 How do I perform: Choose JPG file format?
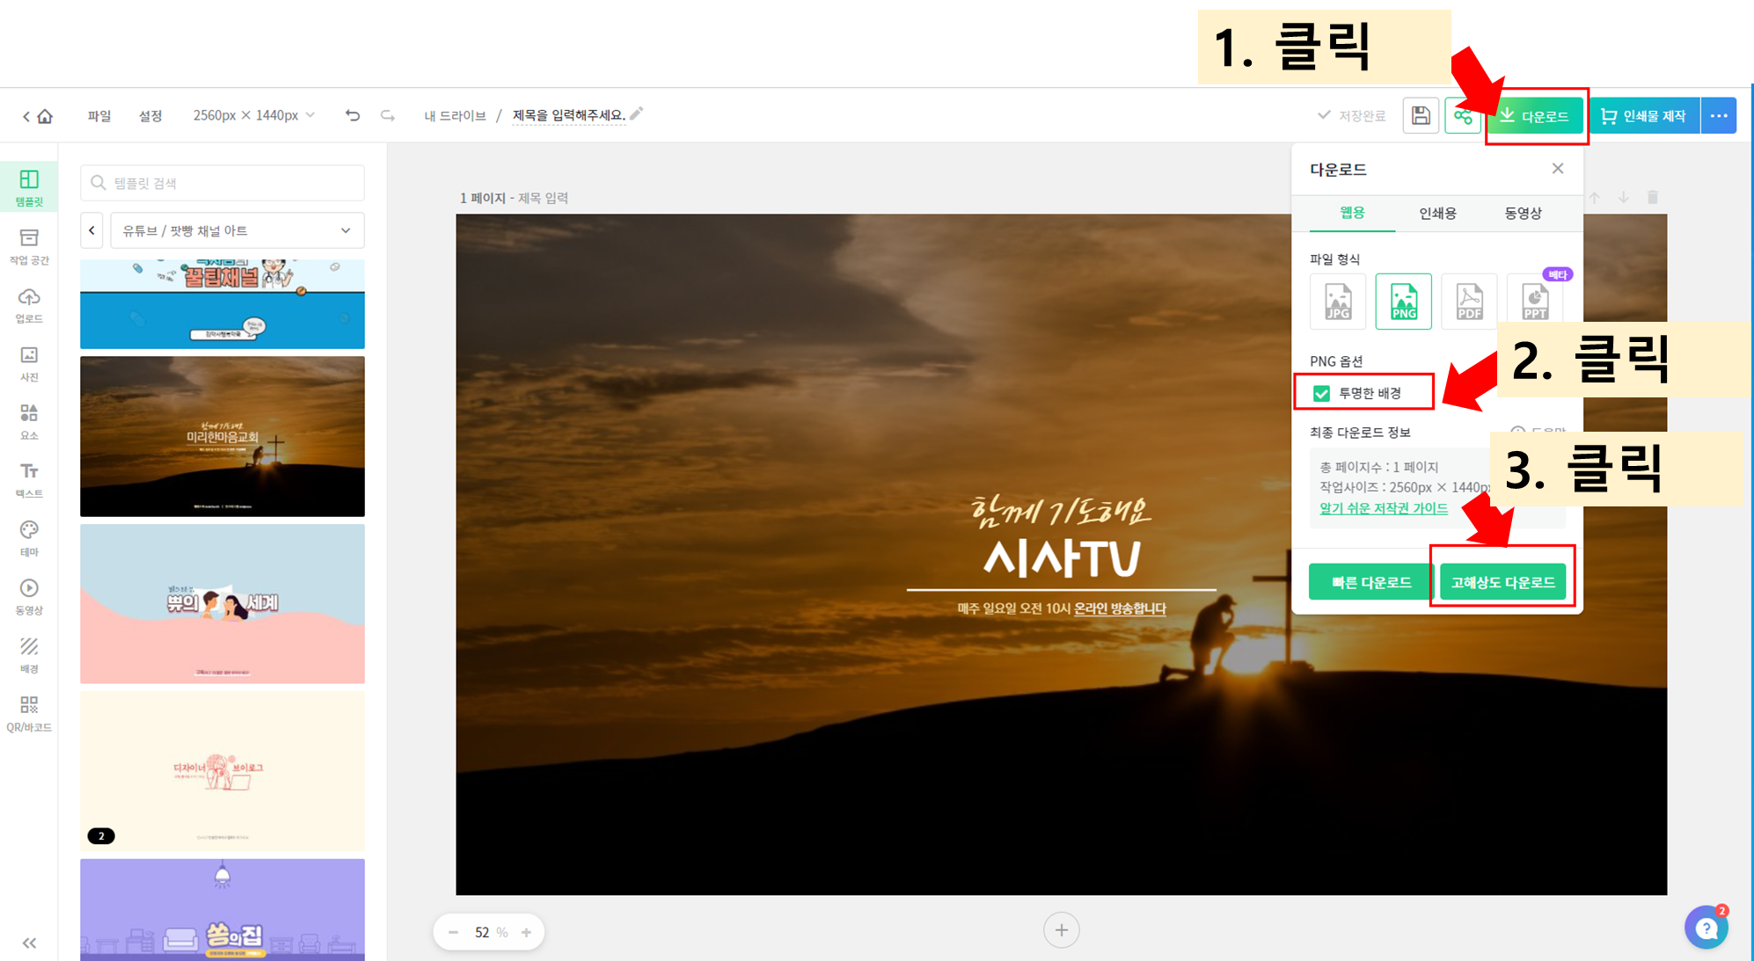(1338, 302)
